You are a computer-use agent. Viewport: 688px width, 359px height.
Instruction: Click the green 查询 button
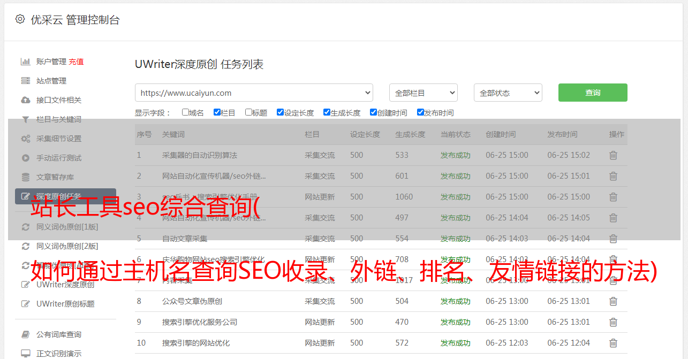tap(593, 93)
